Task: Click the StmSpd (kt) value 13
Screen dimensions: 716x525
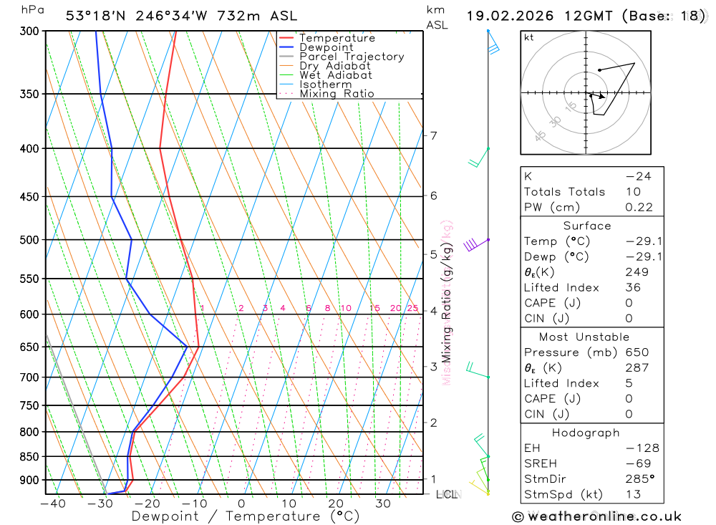Action: tap(634, 494)
